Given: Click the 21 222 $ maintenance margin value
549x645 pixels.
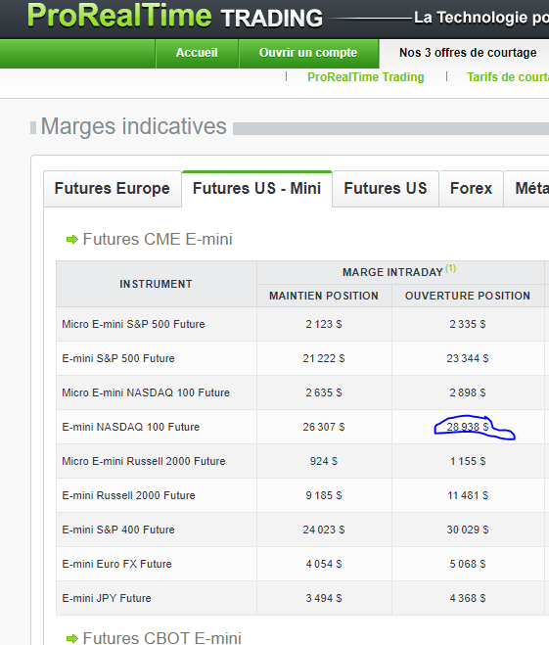Looking at the screenshot, I should click(324, 358).
